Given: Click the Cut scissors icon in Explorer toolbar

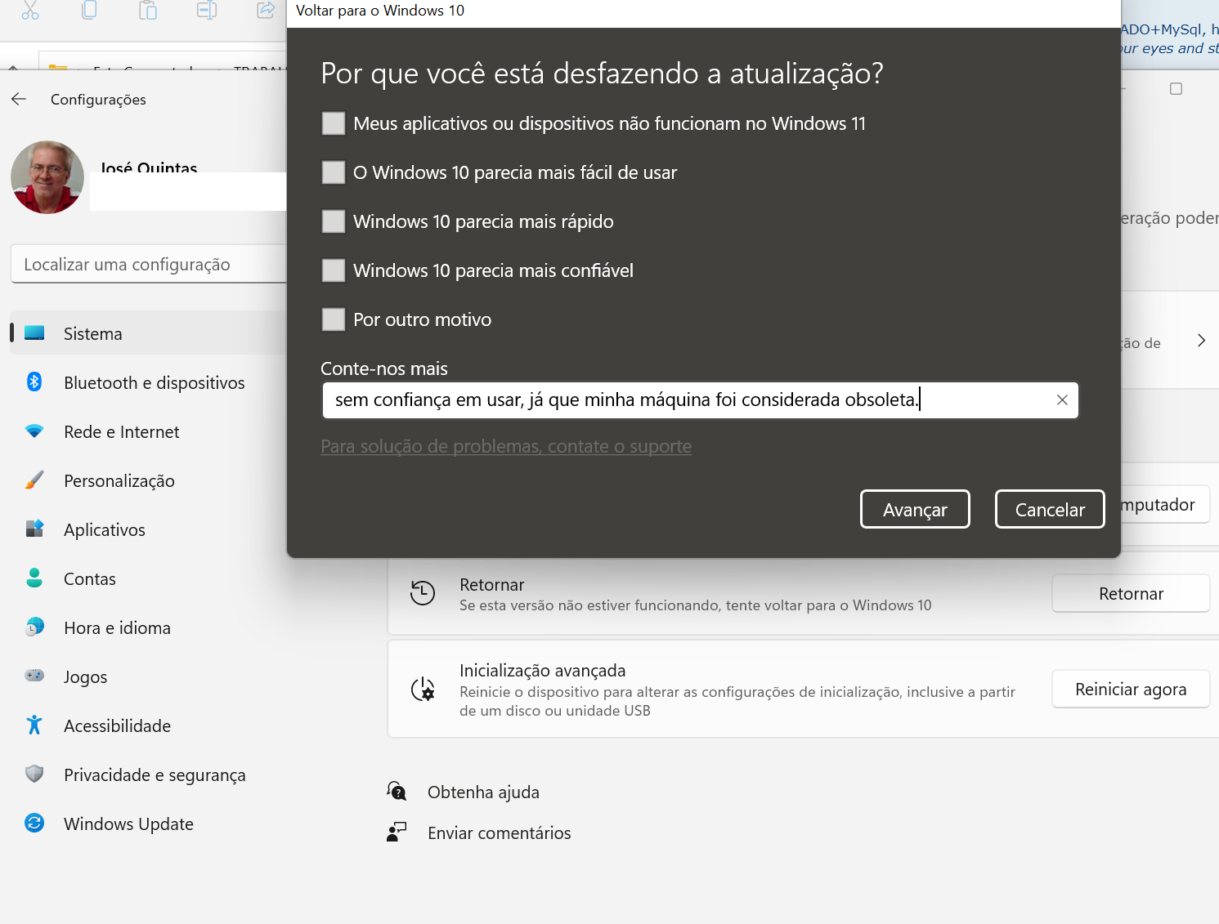Looking at the screenshot, I should tap(30, 10).
